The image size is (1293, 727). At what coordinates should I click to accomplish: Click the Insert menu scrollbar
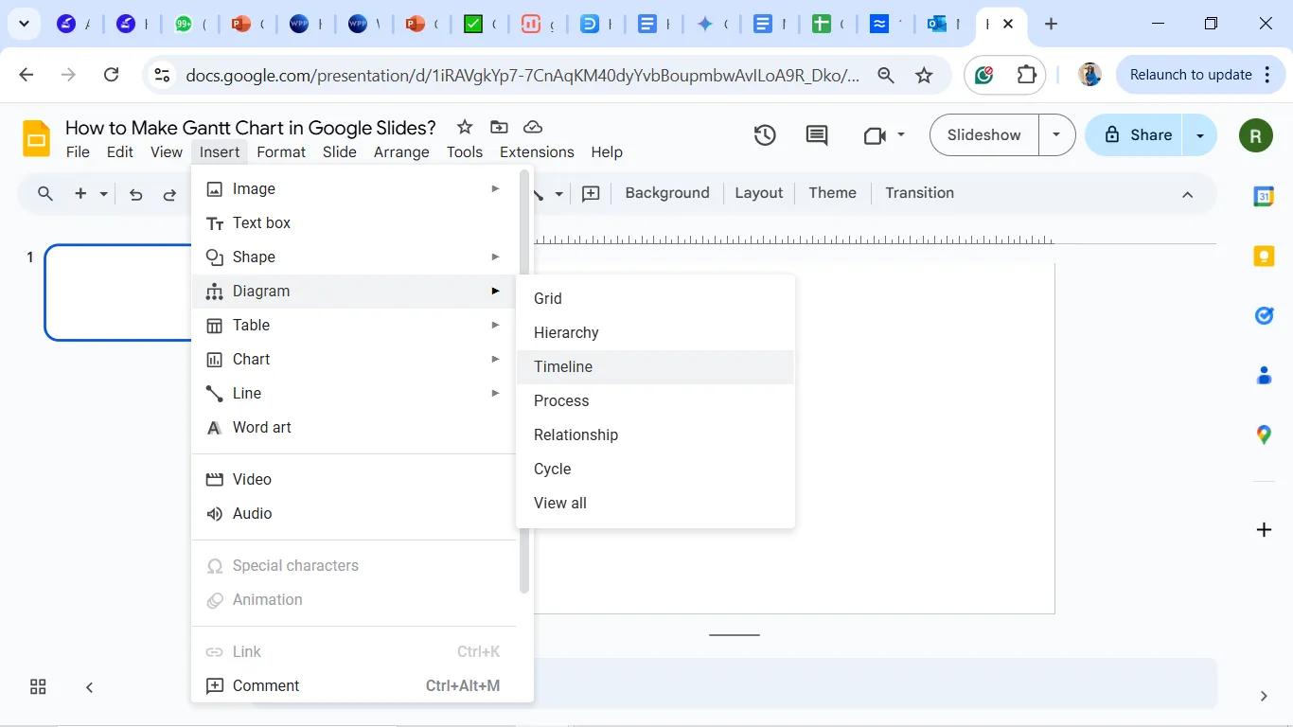point(524,382)
